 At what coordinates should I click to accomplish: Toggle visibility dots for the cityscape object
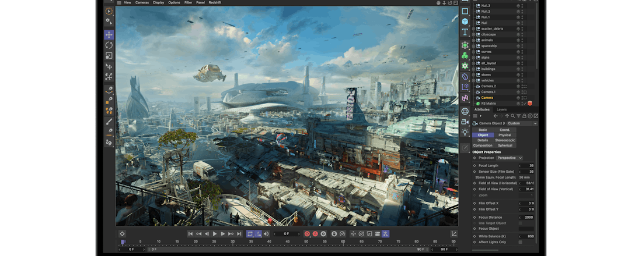coord(522,34)
